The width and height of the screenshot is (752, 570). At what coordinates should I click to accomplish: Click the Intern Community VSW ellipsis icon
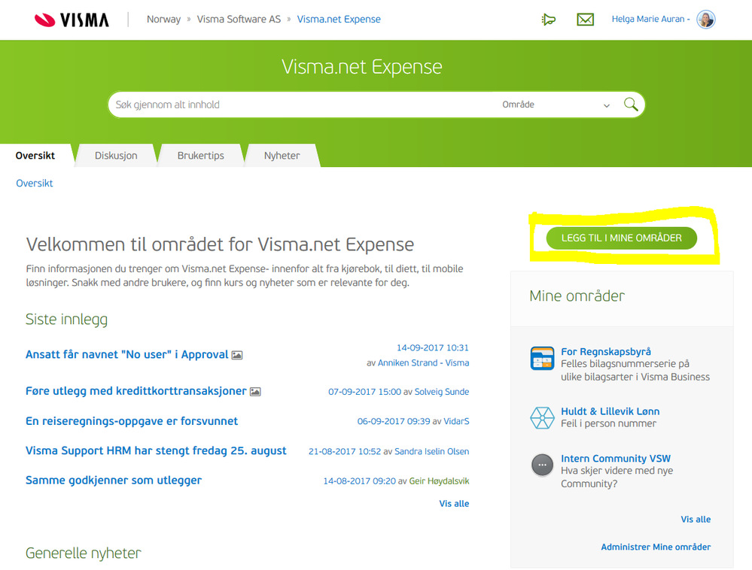pos(543,465)
